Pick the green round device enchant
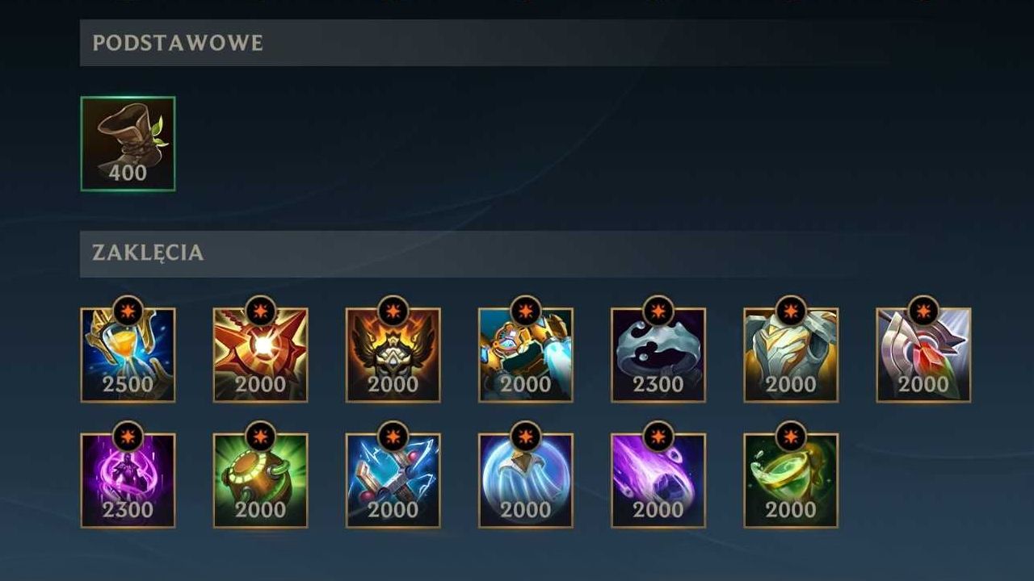 pyautogui.click(x=260, y=481)
